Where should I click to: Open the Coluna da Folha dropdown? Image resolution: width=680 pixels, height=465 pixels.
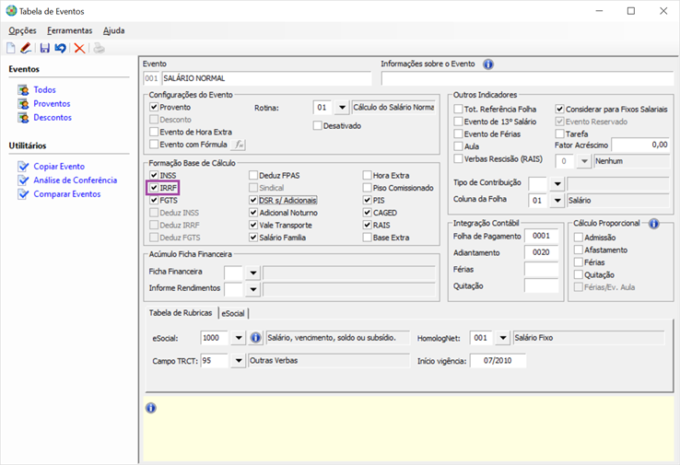coord(557,200)
